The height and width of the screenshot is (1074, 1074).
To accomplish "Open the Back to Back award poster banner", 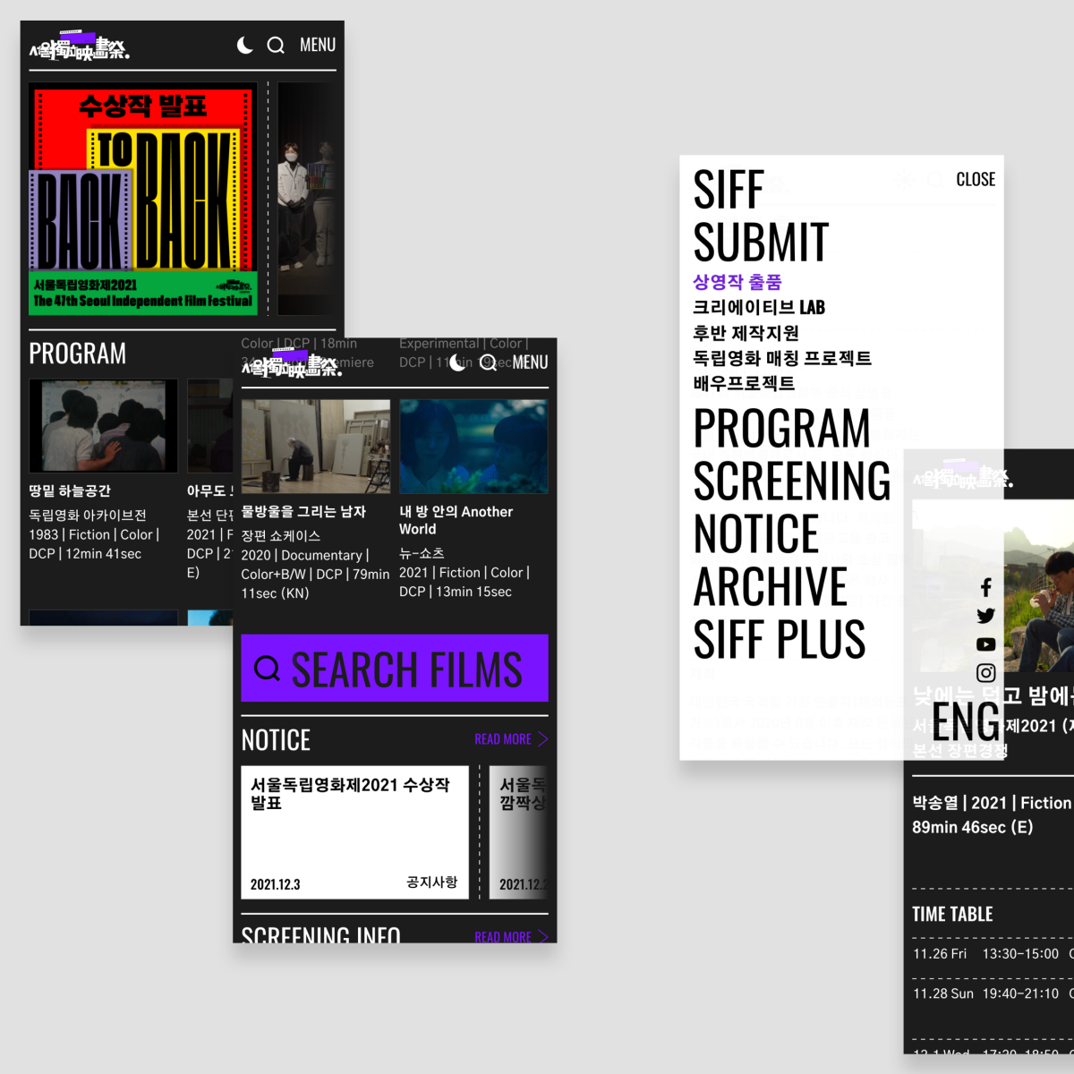I will tap(143, 199).
